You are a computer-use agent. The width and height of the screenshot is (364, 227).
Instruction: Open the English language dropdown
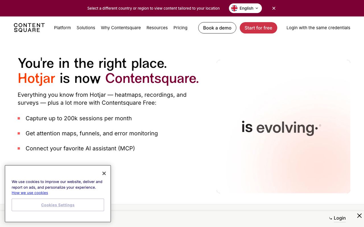pyautogui.click(x=245, y=8)
